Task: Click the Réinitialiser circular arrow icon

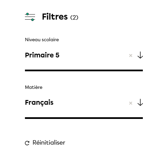Action: point(27,143)
